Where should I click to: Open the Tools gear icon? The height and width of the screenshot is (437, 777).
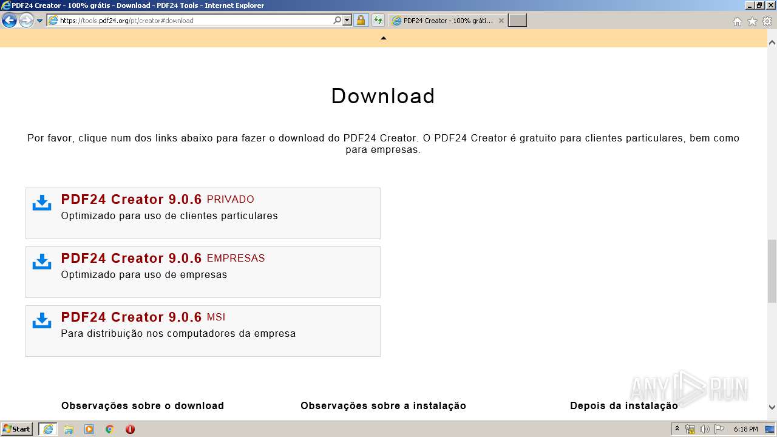(767, 21)
